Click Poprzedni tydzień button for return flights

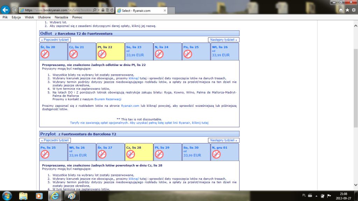pyautogui.click(x=55, y=140)
